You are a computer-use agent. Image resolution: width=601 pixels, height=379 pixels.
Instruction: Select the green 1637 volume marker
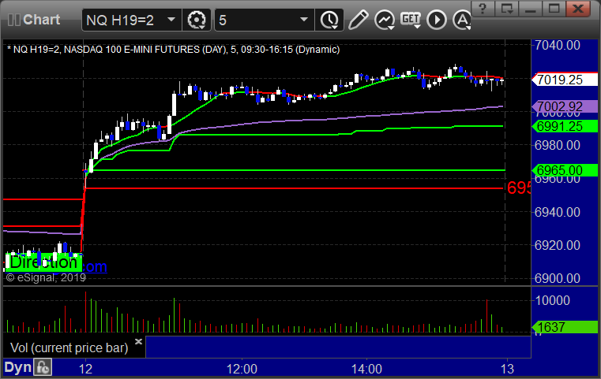(x=564, y=327)
